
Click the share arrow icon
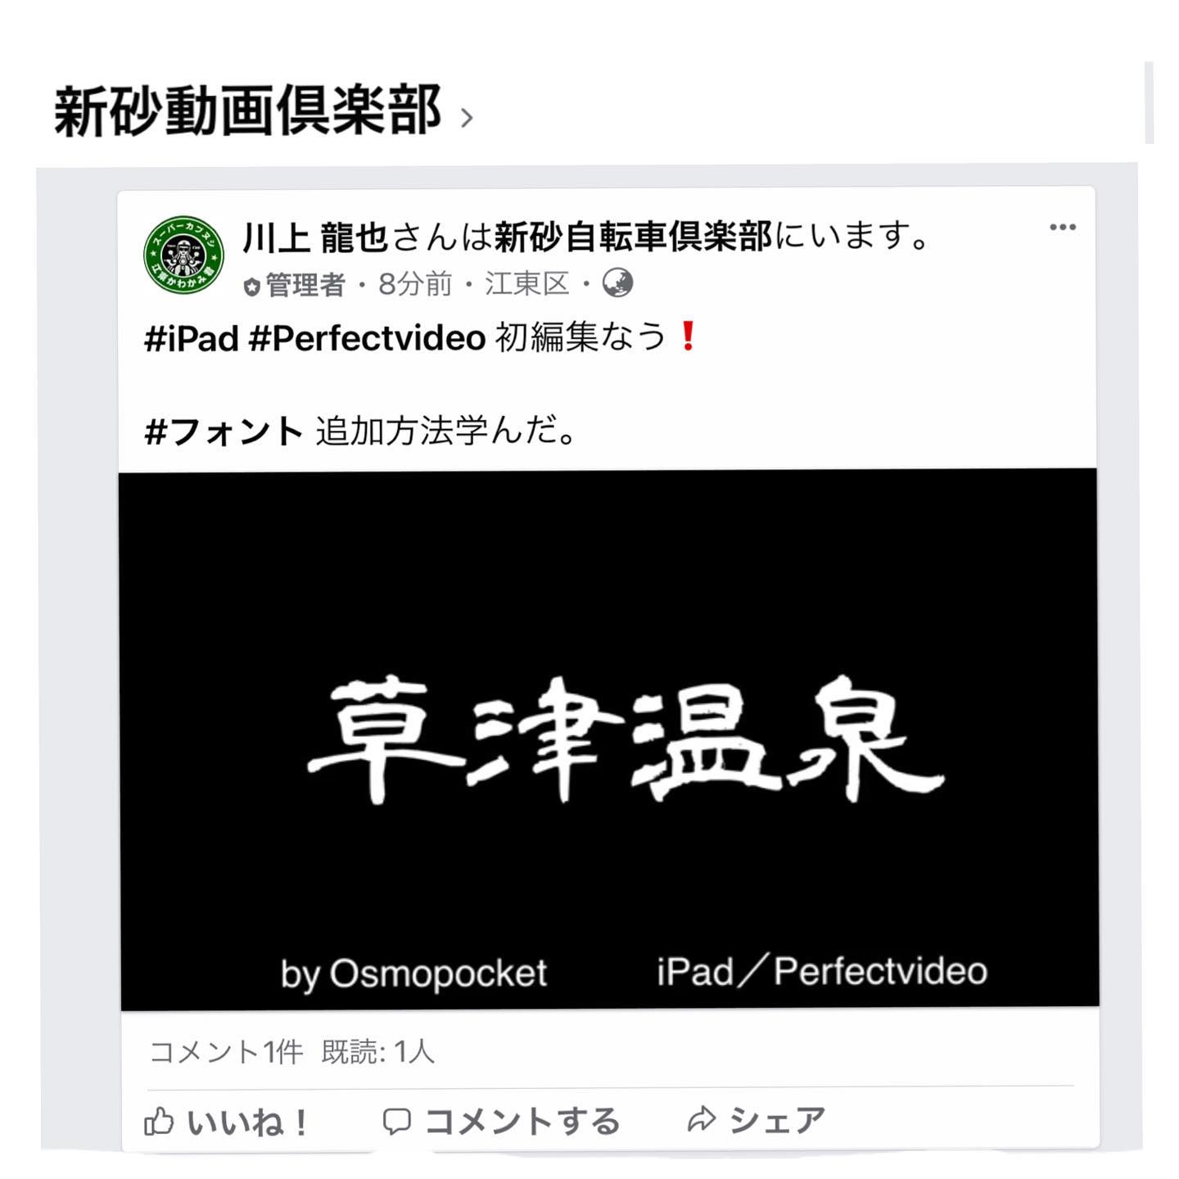[x=702, y=1119]
